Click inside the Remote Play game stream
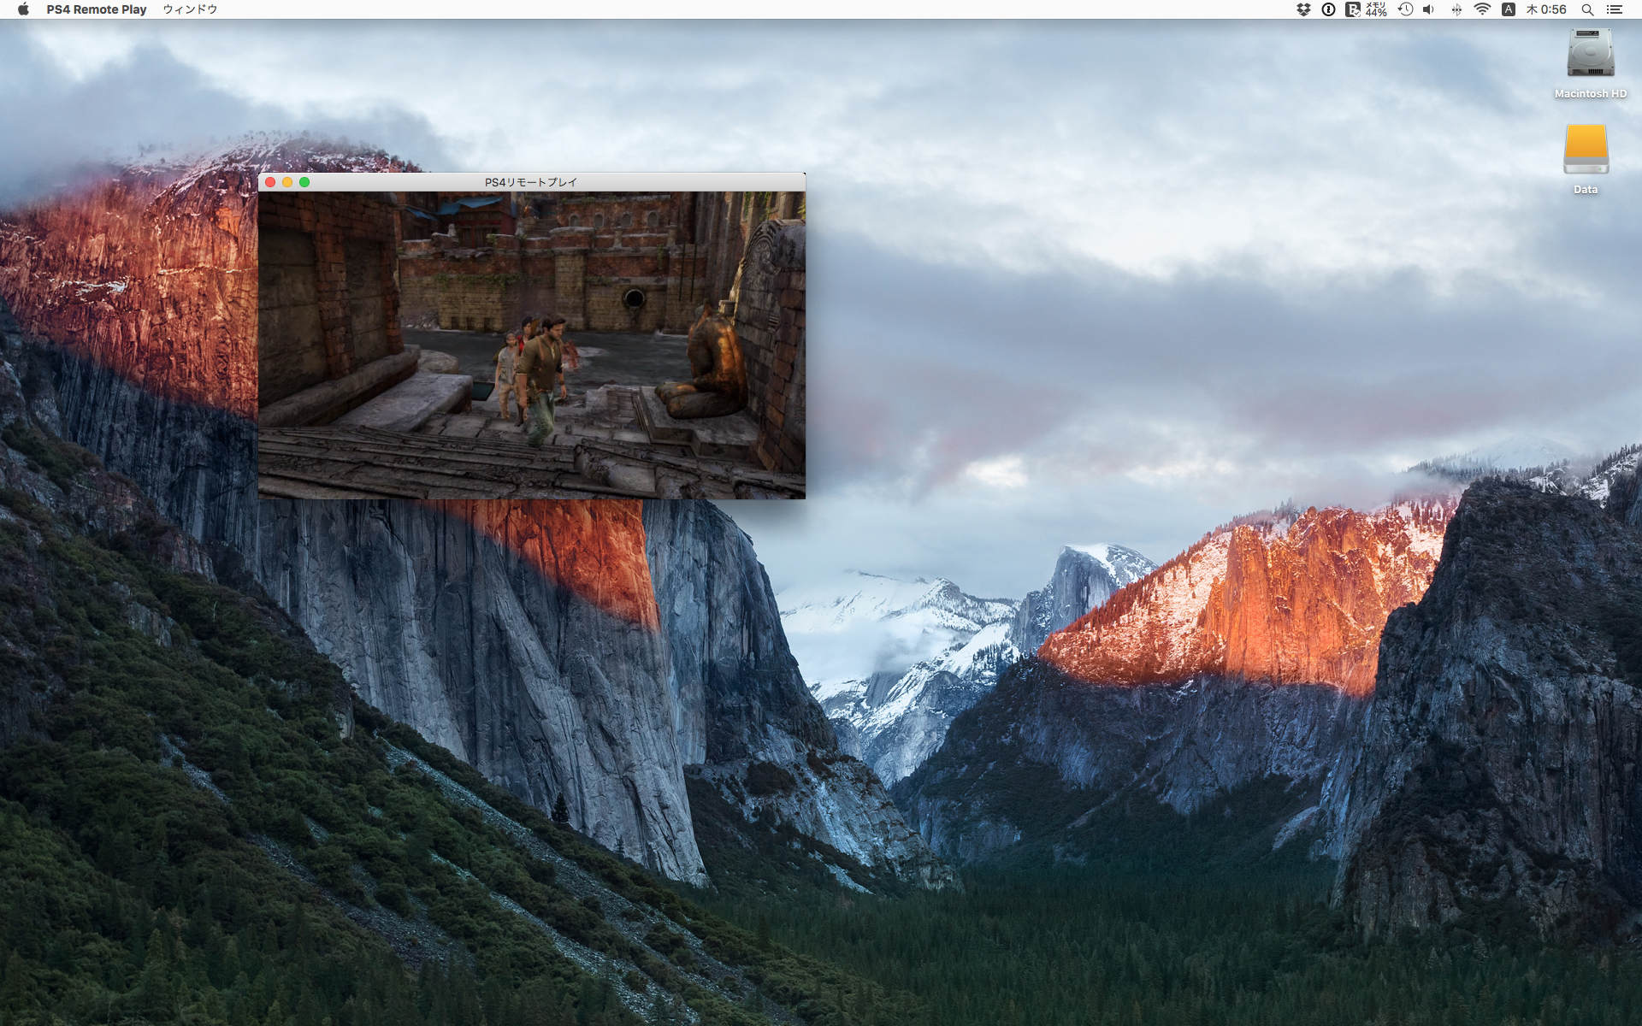The image size is (1642, 1026). tap(531, 345)
